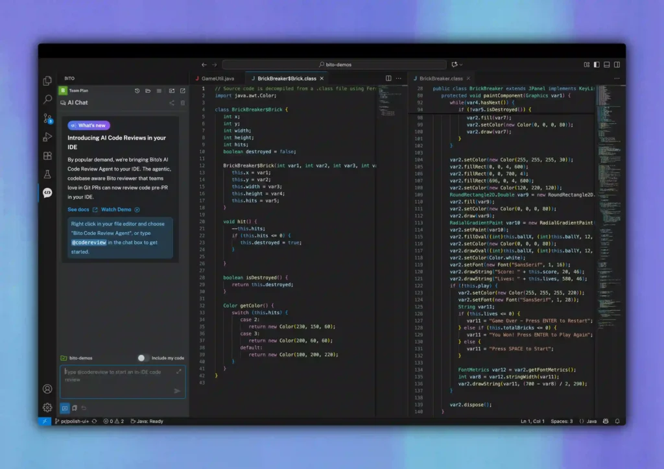Open the Bito extension in the activity bar
This screenshot has width=664, height=469.
[47, 193]
